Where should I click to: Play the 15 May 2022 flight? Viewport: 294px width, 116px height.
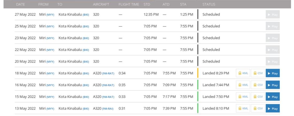[273, 97]
